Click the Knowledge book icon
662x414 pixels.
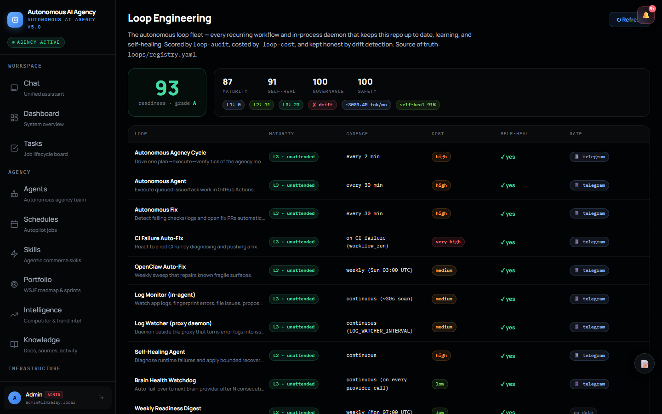click(14, 345)
